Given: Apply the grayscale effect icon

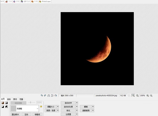Looking at the screenshot, I should tap(6, 103).
